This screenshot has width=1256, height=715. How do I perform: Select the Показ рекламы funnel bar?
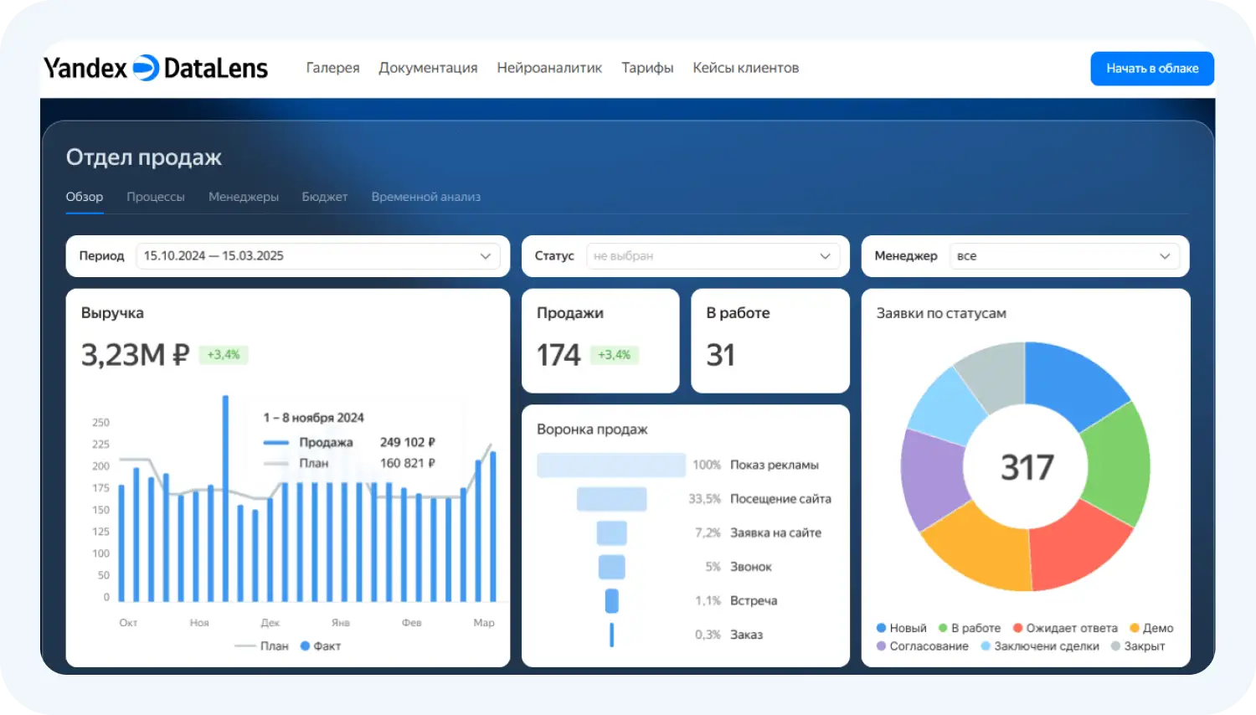tap(611, 466)
